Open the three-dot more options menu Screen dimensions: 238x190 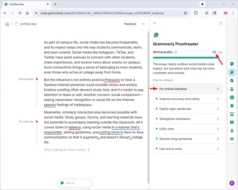coord(143,24)
